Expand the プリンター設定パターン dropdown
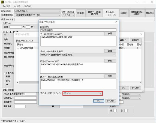 click(x=100, y=94)
